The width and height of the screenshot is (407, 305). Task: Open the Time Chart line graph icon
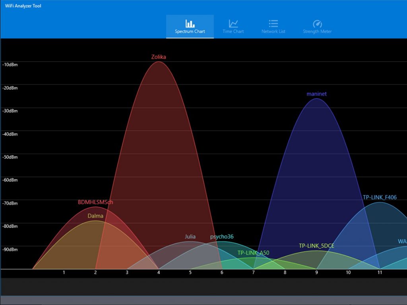pyautogui.click(x=233, y=23)
